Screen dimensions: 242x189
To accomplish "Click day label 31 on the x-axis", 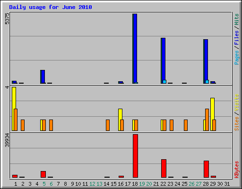I will point(227,184).
